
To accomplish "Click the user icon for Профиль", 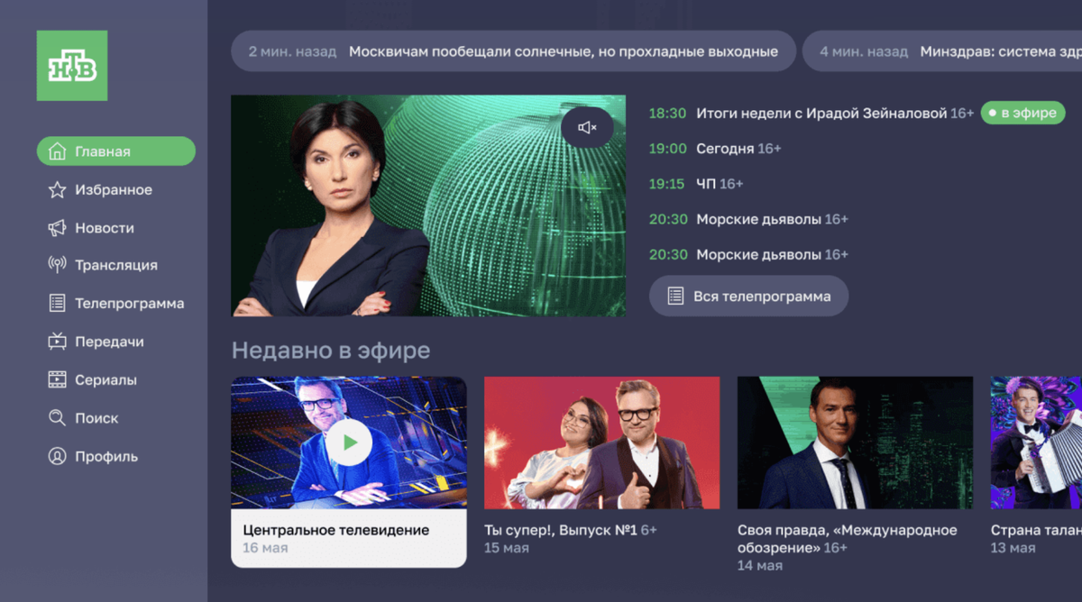I will tap(57, 457).
